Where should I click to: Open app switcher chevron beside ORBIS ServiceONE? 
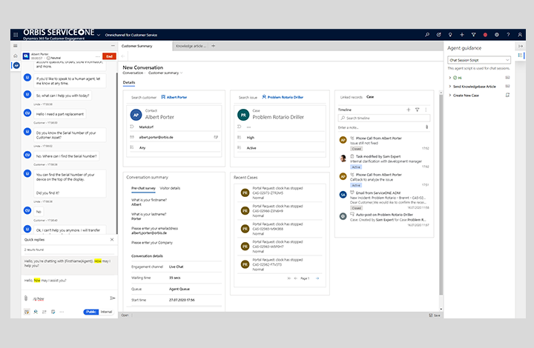point(99,35)
